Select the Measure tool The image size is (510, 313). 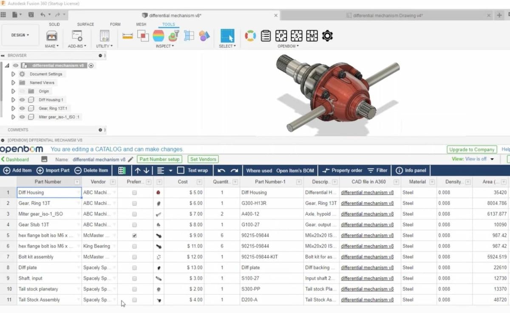[x=127, y=36]
